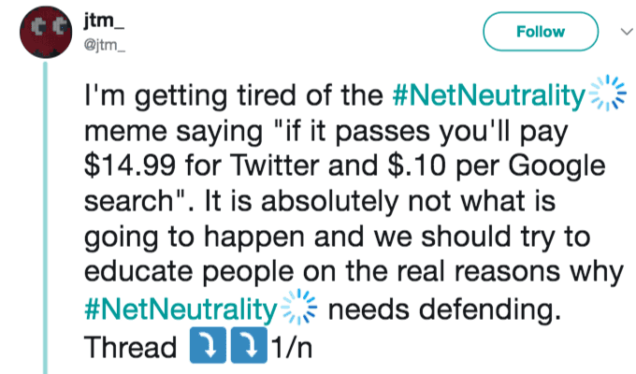Click the word "Google" in the tweet
The width and height of the screenshot is (636, 374).
pyautogui.click(x=556, y=167)
